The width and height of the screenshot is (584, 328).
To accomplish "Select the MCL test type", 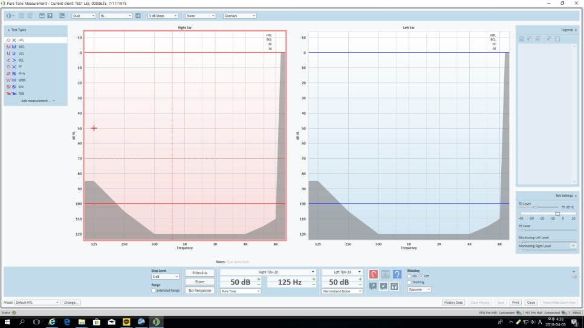I will pyautogui.click(x=36, y=47).
